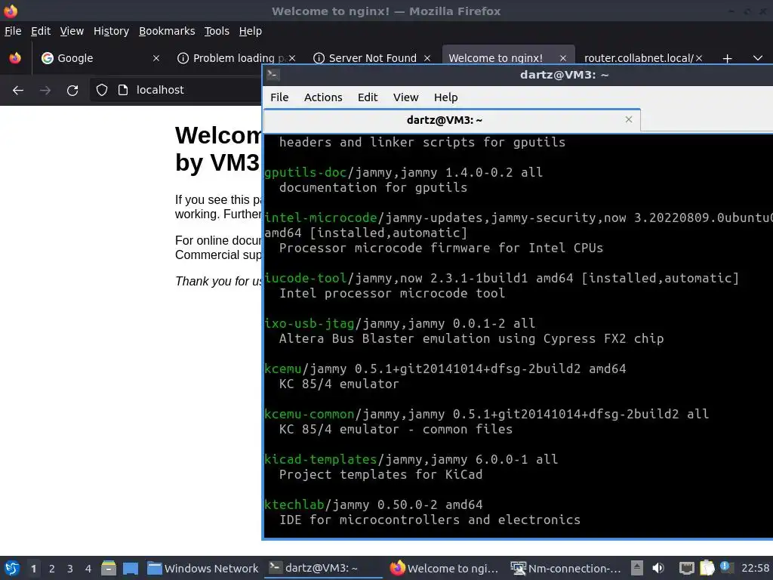Open Firefox Help menu
773x580 pixels.
point(251,31)
